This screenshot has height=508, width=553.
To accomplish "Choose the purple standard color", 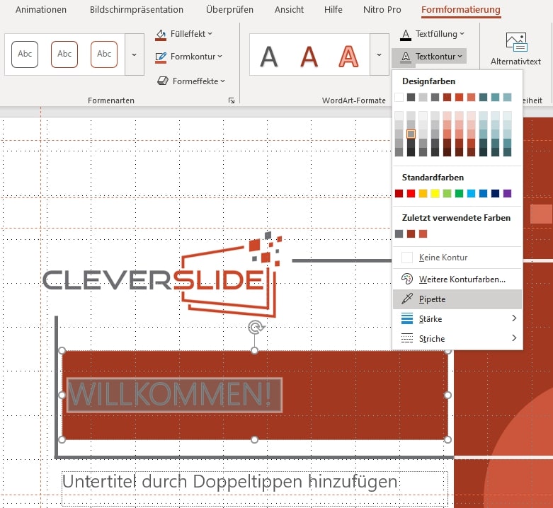I will coord(507,193).
